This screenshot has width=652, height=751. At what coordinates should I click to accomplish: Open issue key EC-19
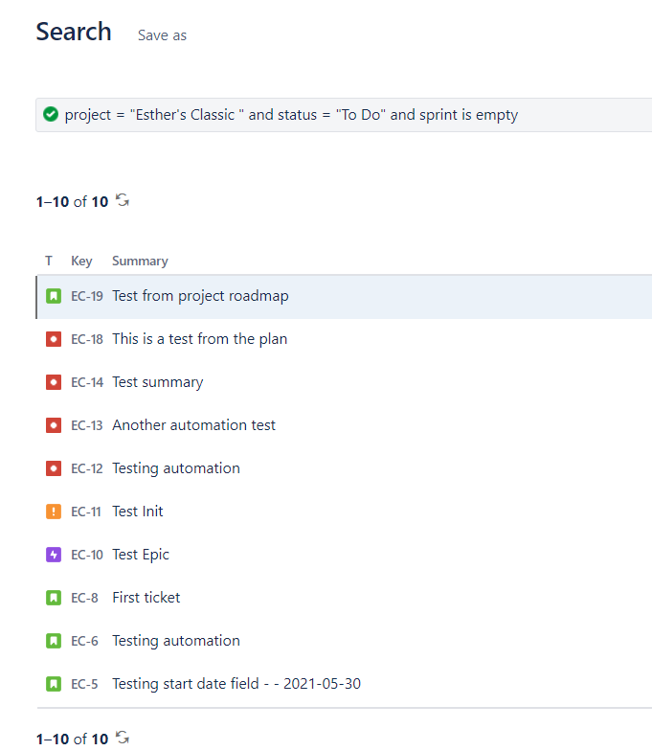coord(87,296)
